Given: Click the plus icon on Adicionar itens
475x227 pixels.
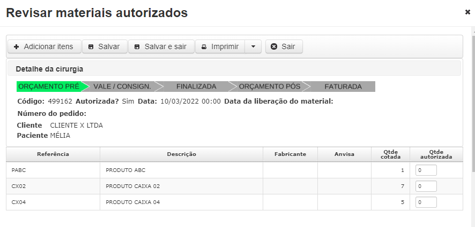Looking at the screenshot, I should (17, 47).
